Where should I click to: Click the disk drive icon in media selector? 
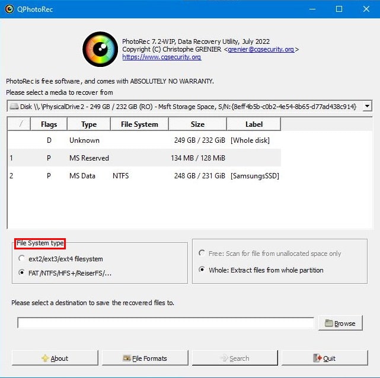click(x=14, y=107)
